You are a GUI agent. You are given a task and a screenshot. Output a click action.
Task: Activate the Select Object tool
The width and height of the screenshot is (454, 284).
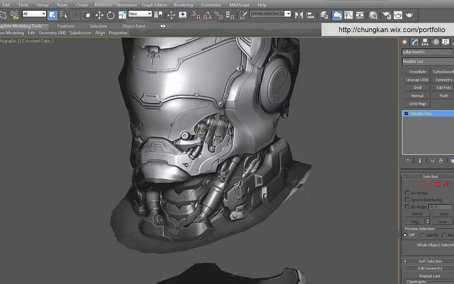[52, 15]
